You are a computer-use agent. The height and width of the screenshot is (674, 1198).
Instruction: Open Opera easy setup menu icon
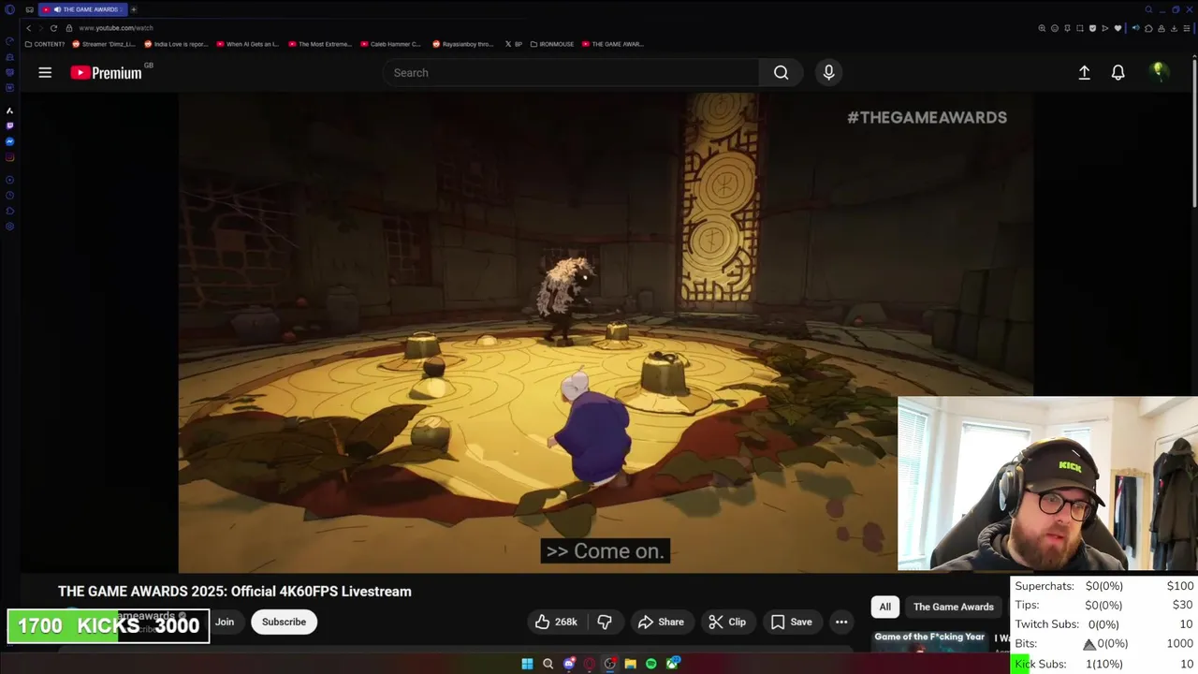(x=1187, y=28)
